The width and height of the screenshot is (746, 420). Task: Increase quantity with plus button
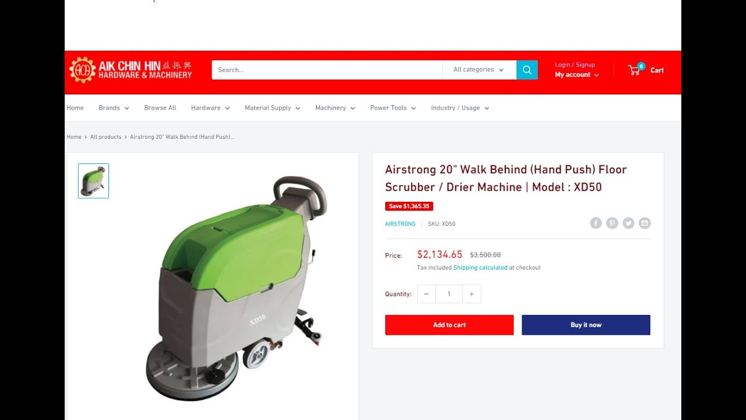click(471, 294)
